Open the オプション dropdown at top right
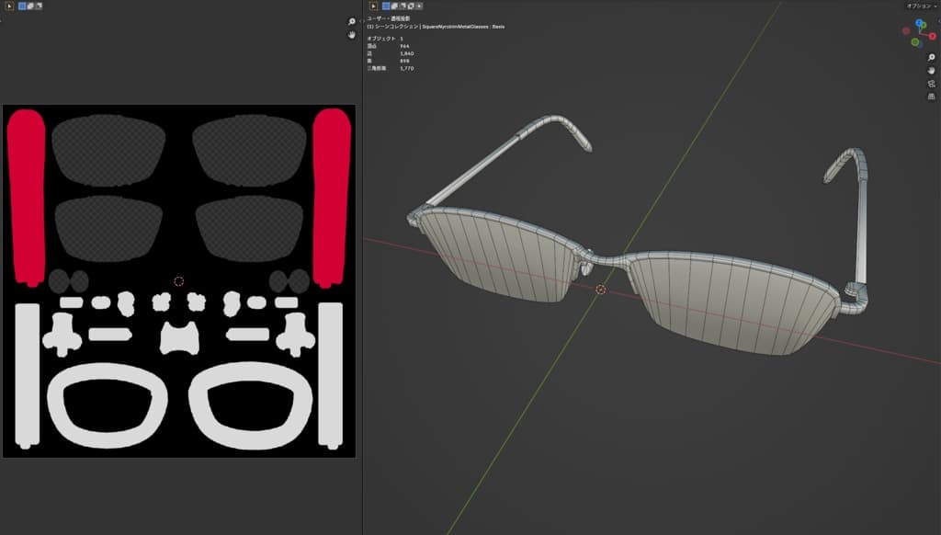The height and width of the screenshot is (535, 941). 921,6
